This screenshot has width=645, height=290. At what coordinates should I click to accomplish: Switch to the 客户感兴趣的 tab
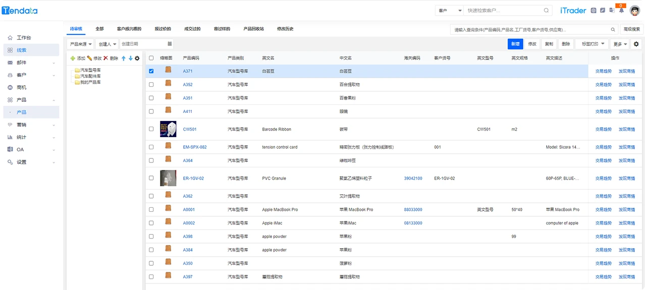point(129,29)
